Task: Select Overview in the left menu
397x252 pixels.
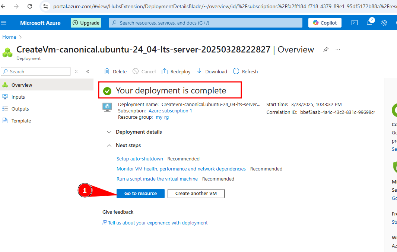Action: [47, 85]
